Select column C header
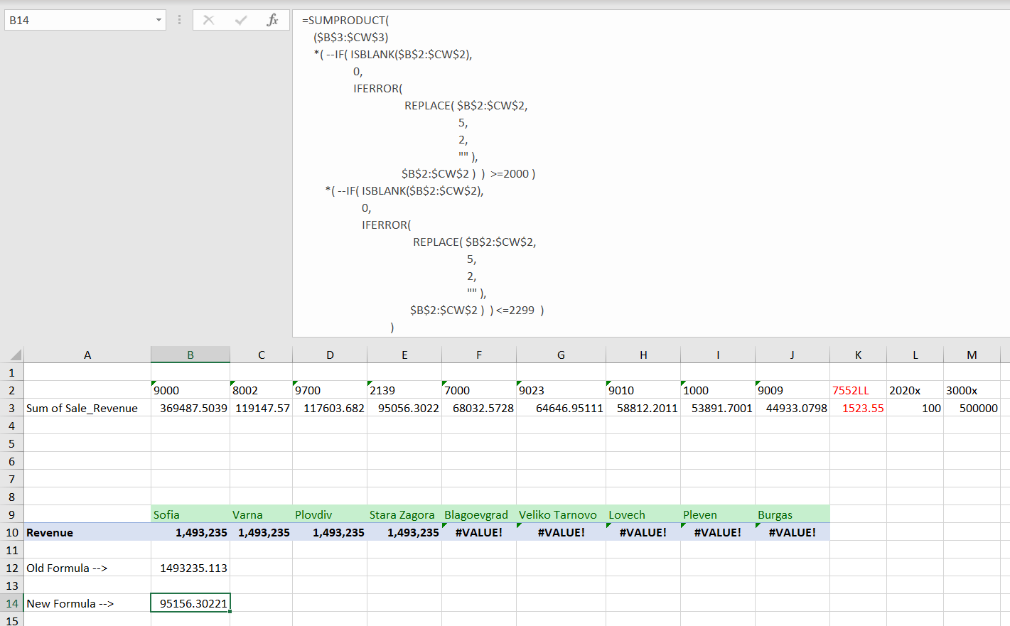The image size is (1010, 626). (262, 355)
